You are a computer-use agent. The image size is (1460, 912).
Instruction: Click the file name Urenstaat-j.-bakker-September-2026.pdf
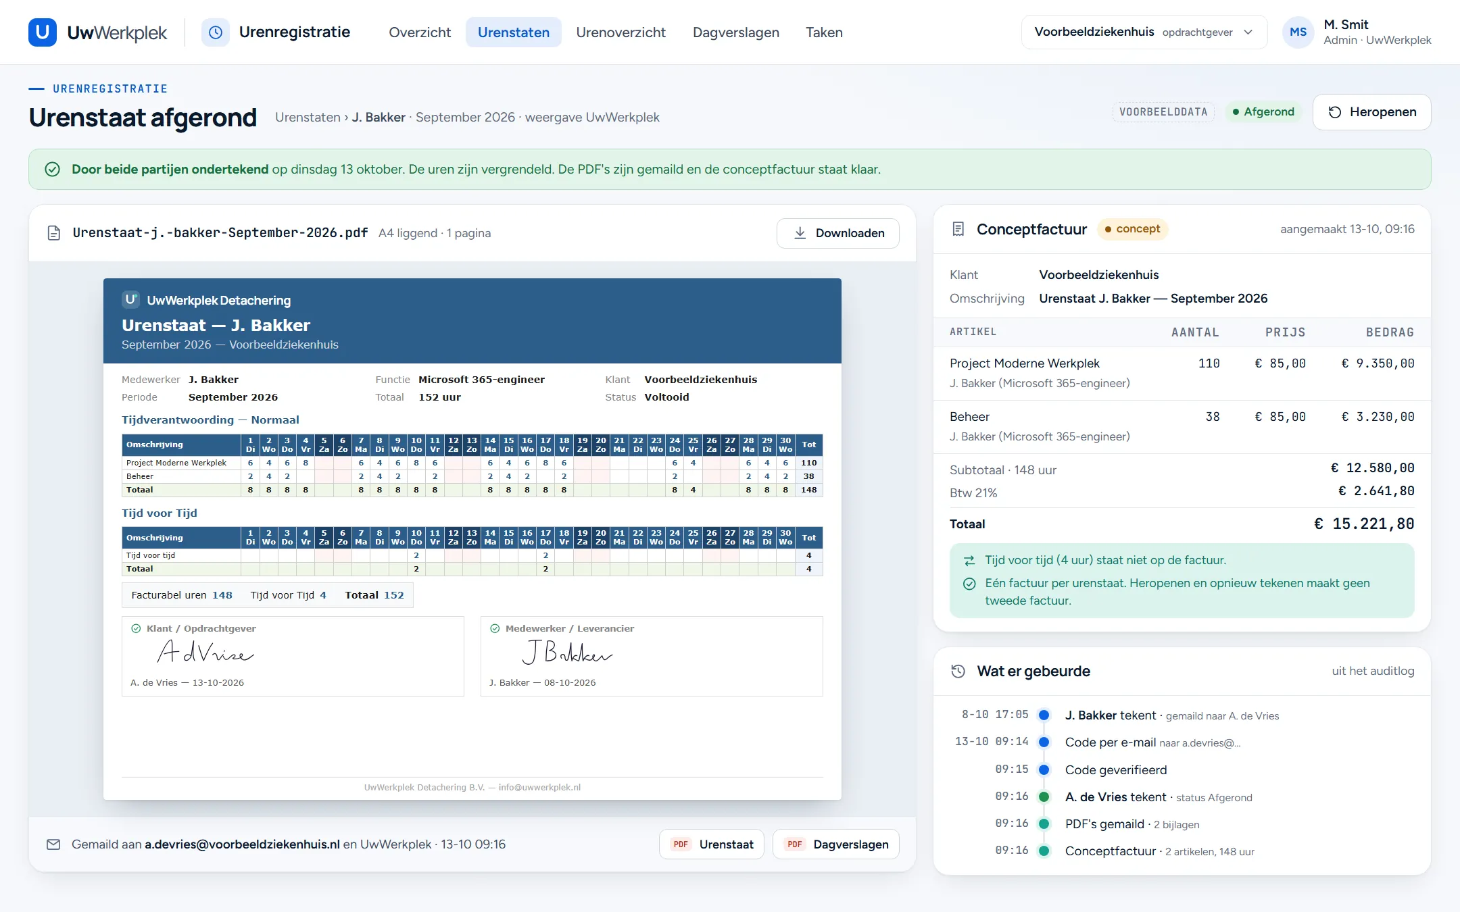point(220,233)
